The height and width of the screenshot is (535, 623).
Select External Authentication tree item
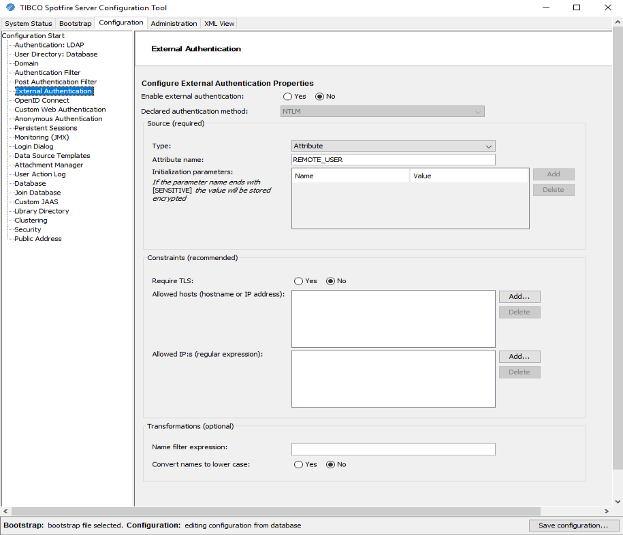pos(54,91)
